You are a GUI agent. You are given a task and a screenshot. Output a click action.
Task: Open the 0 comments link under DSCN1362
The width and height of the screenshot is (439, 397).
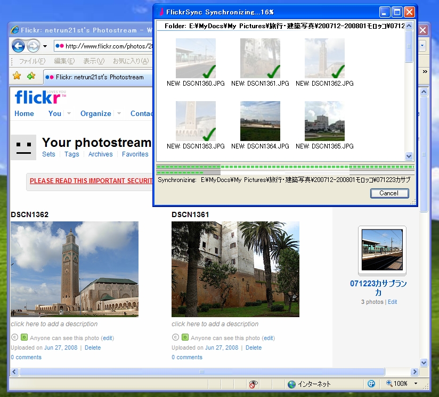[26, 357]
